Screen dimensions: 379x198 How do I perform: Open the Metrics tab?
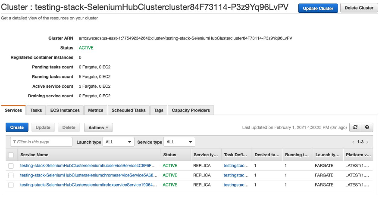click(x=95, y=110)
